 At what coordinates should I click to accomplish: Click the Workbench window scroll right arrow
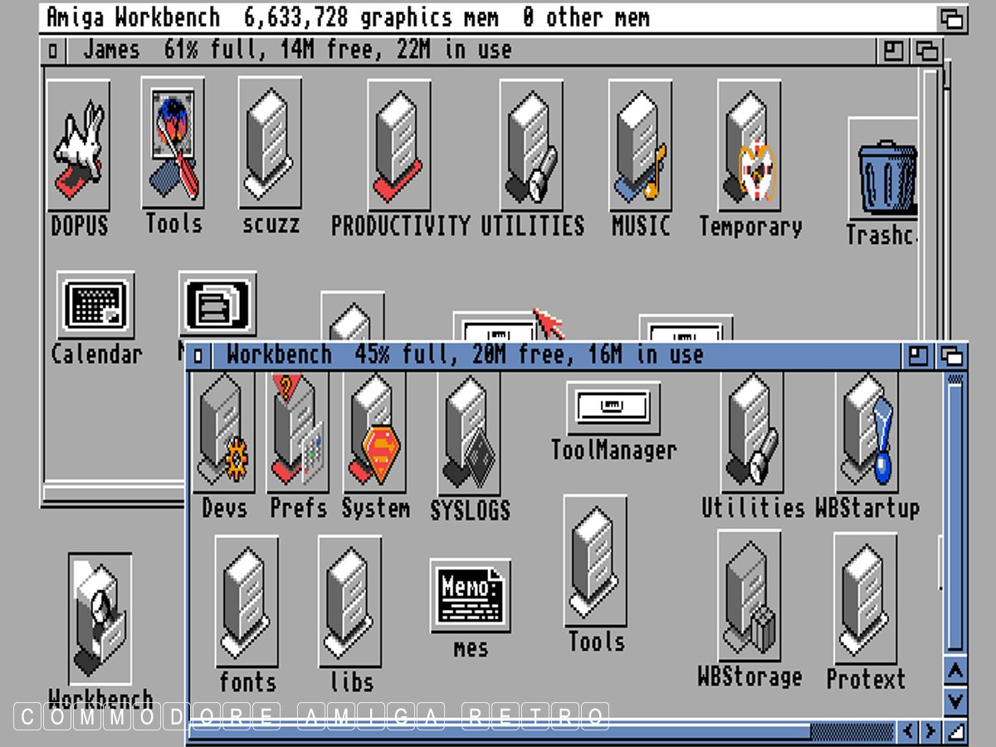tap(930, 731)
